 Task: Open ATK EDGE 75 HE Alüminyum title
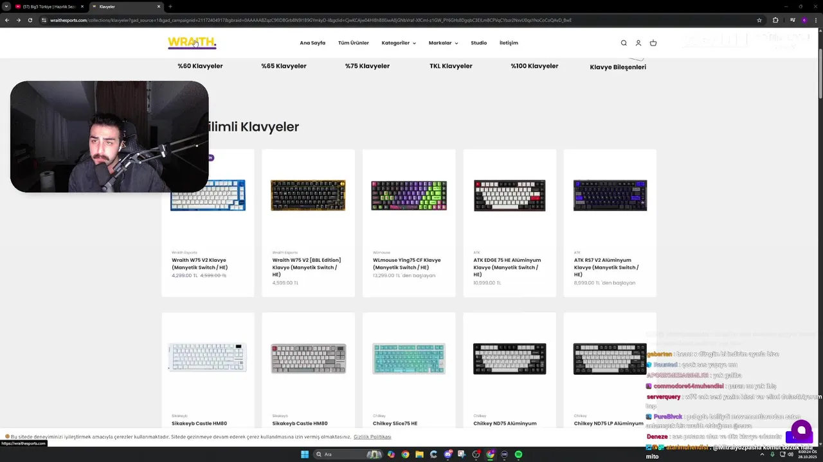point(507,267)
